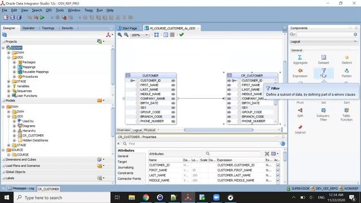Click the Zoom In mapping icon
The image size is (361, 203).
click(x=120, y=35)
